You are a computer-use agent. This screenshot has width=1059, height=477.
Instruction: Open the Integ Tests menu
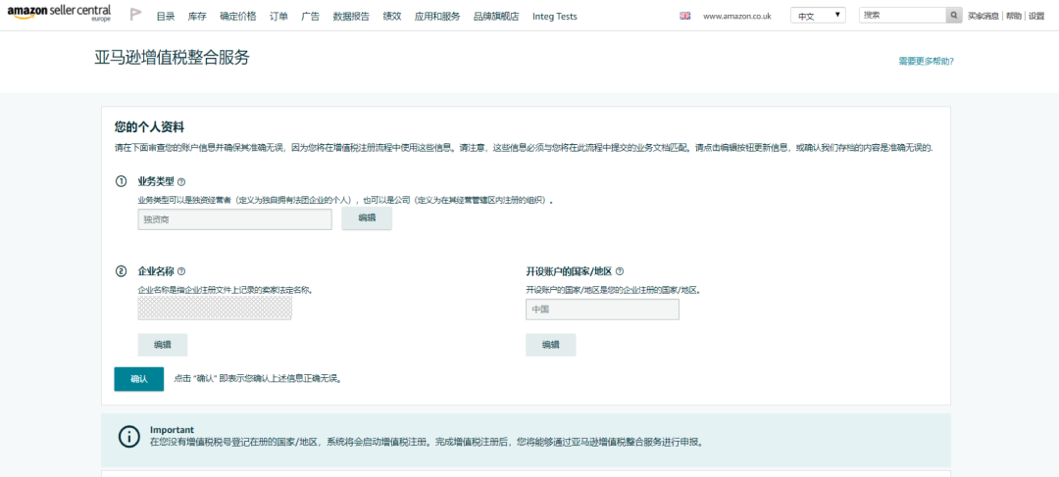(x=554, y=17)
